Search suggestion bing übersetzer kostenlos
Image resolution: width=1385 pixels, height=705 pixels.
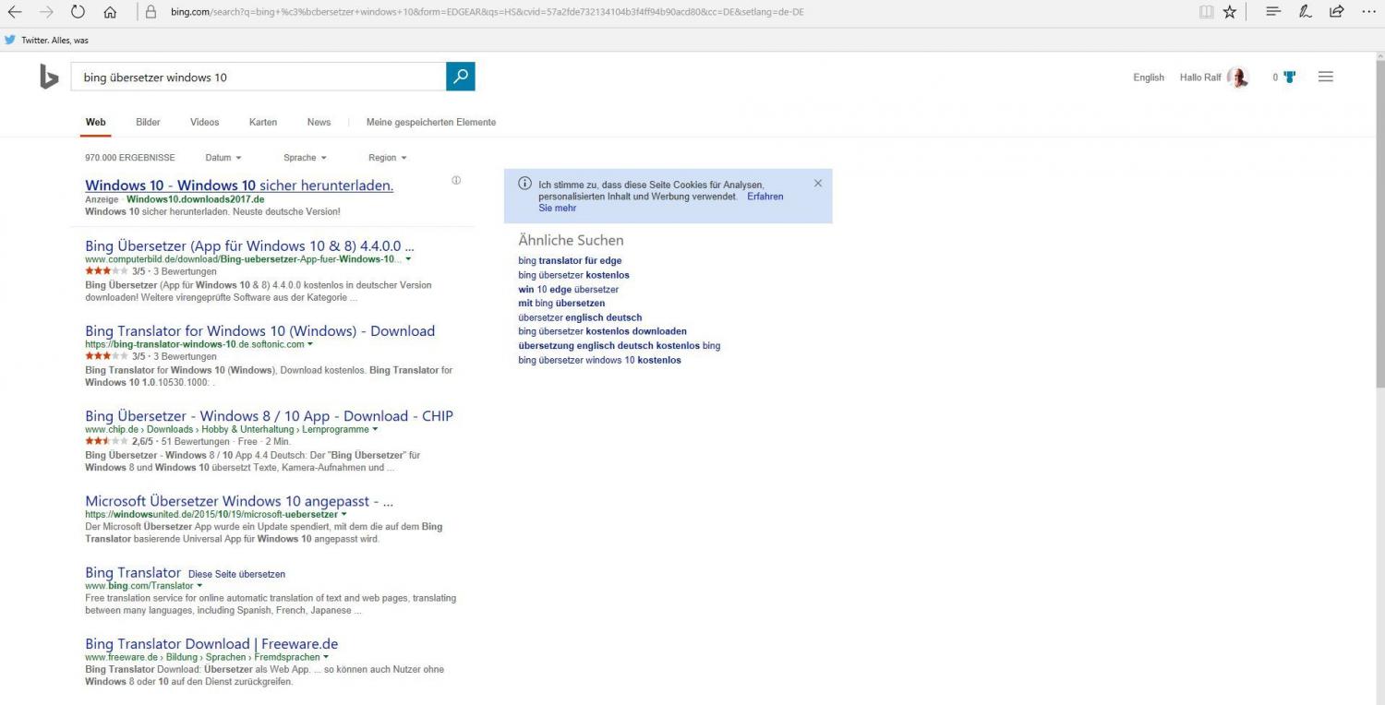[573, 275]
